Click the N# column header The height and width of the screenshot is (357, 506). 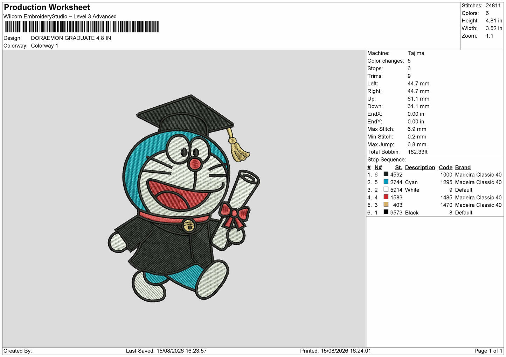(378, 167)
